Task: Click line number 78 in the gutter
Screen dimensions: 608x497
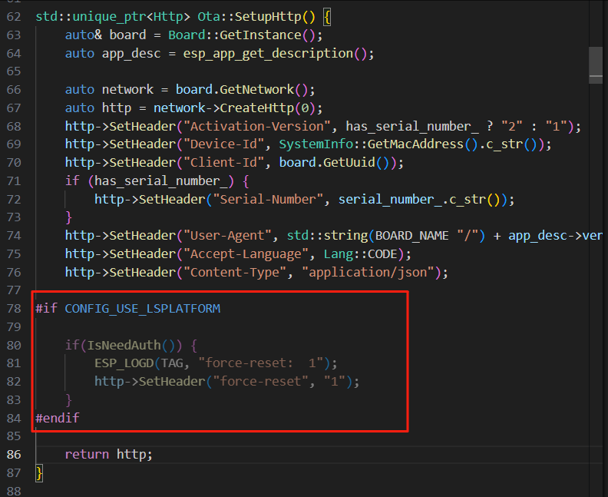Action: (14, 309)
